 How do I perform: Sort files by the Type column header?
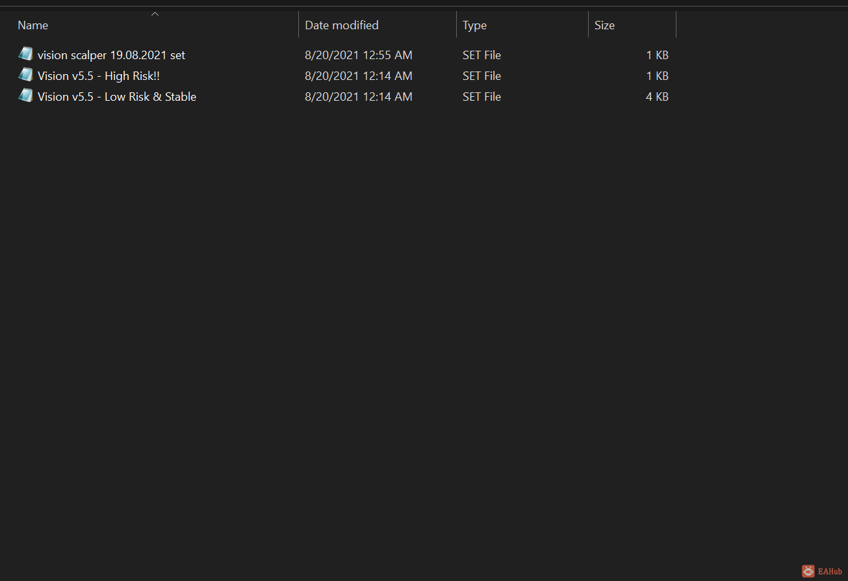[474, 25]
